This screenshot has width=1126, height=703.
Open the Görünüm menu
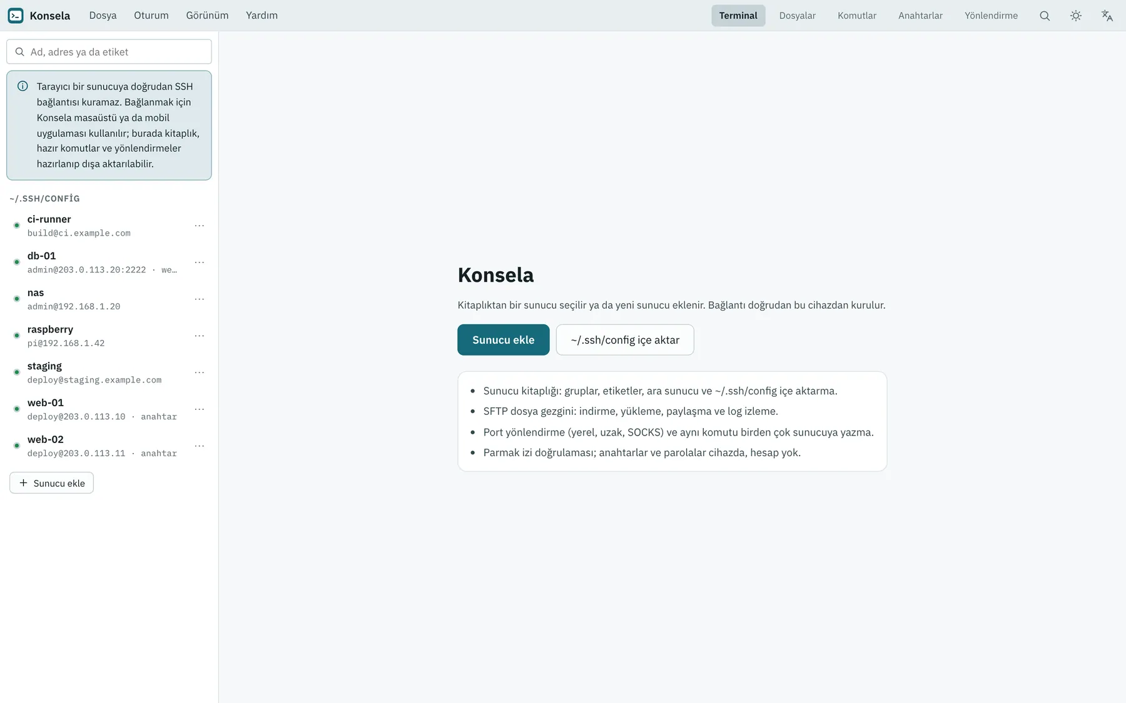207,16
